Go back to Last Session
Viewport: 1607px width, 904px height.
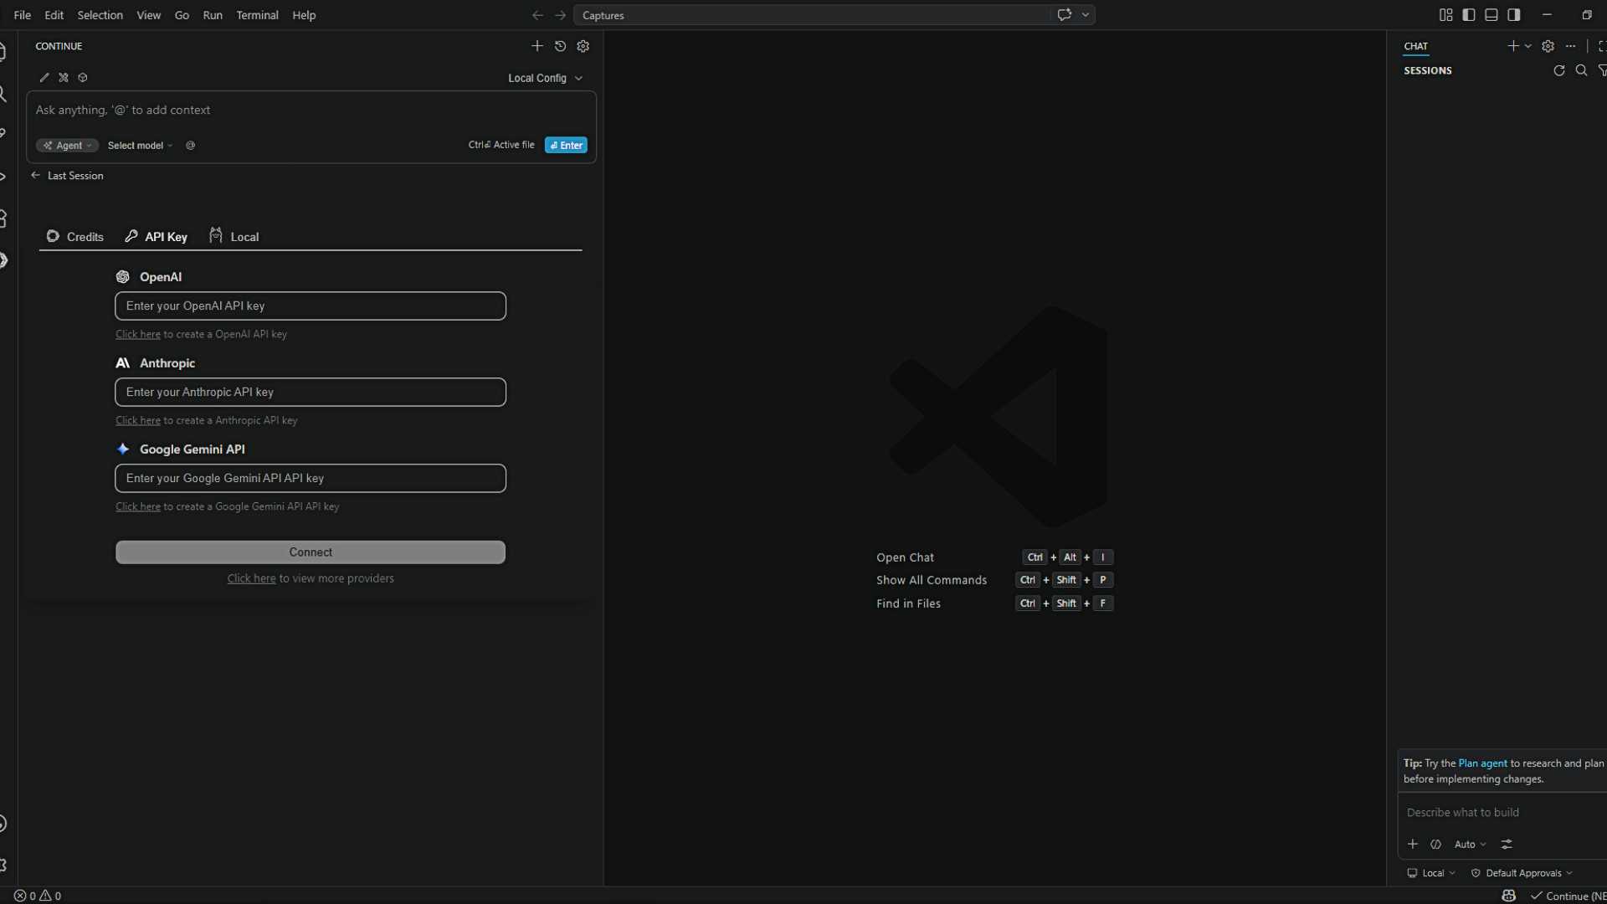point(67,176)
